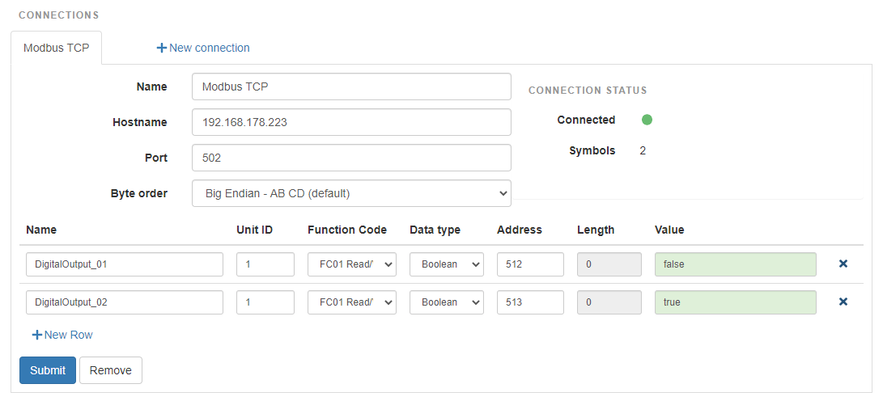Switch to the Modbus TCP tab

(56, 48)
